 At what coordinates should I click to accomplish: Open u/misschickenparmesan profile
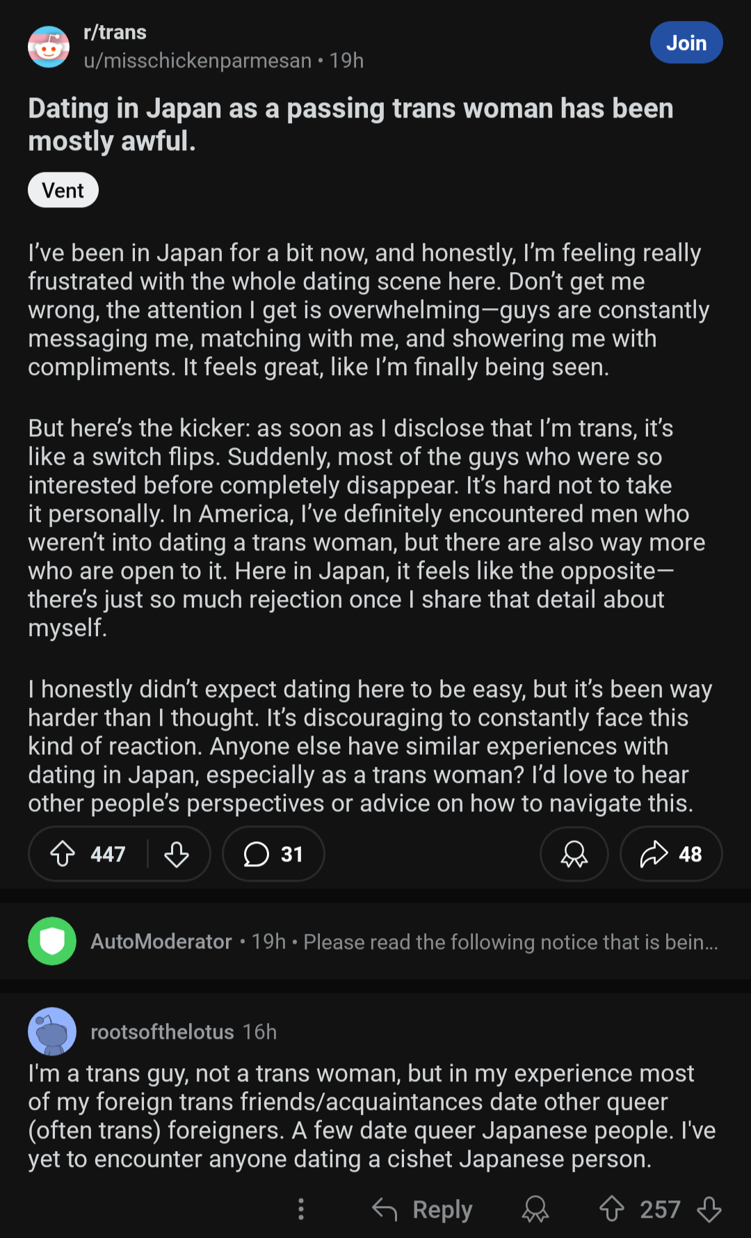coord(197,61)
